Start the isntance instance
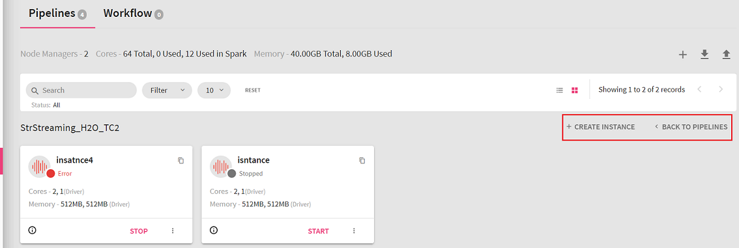739x248 pixels. 318,231
